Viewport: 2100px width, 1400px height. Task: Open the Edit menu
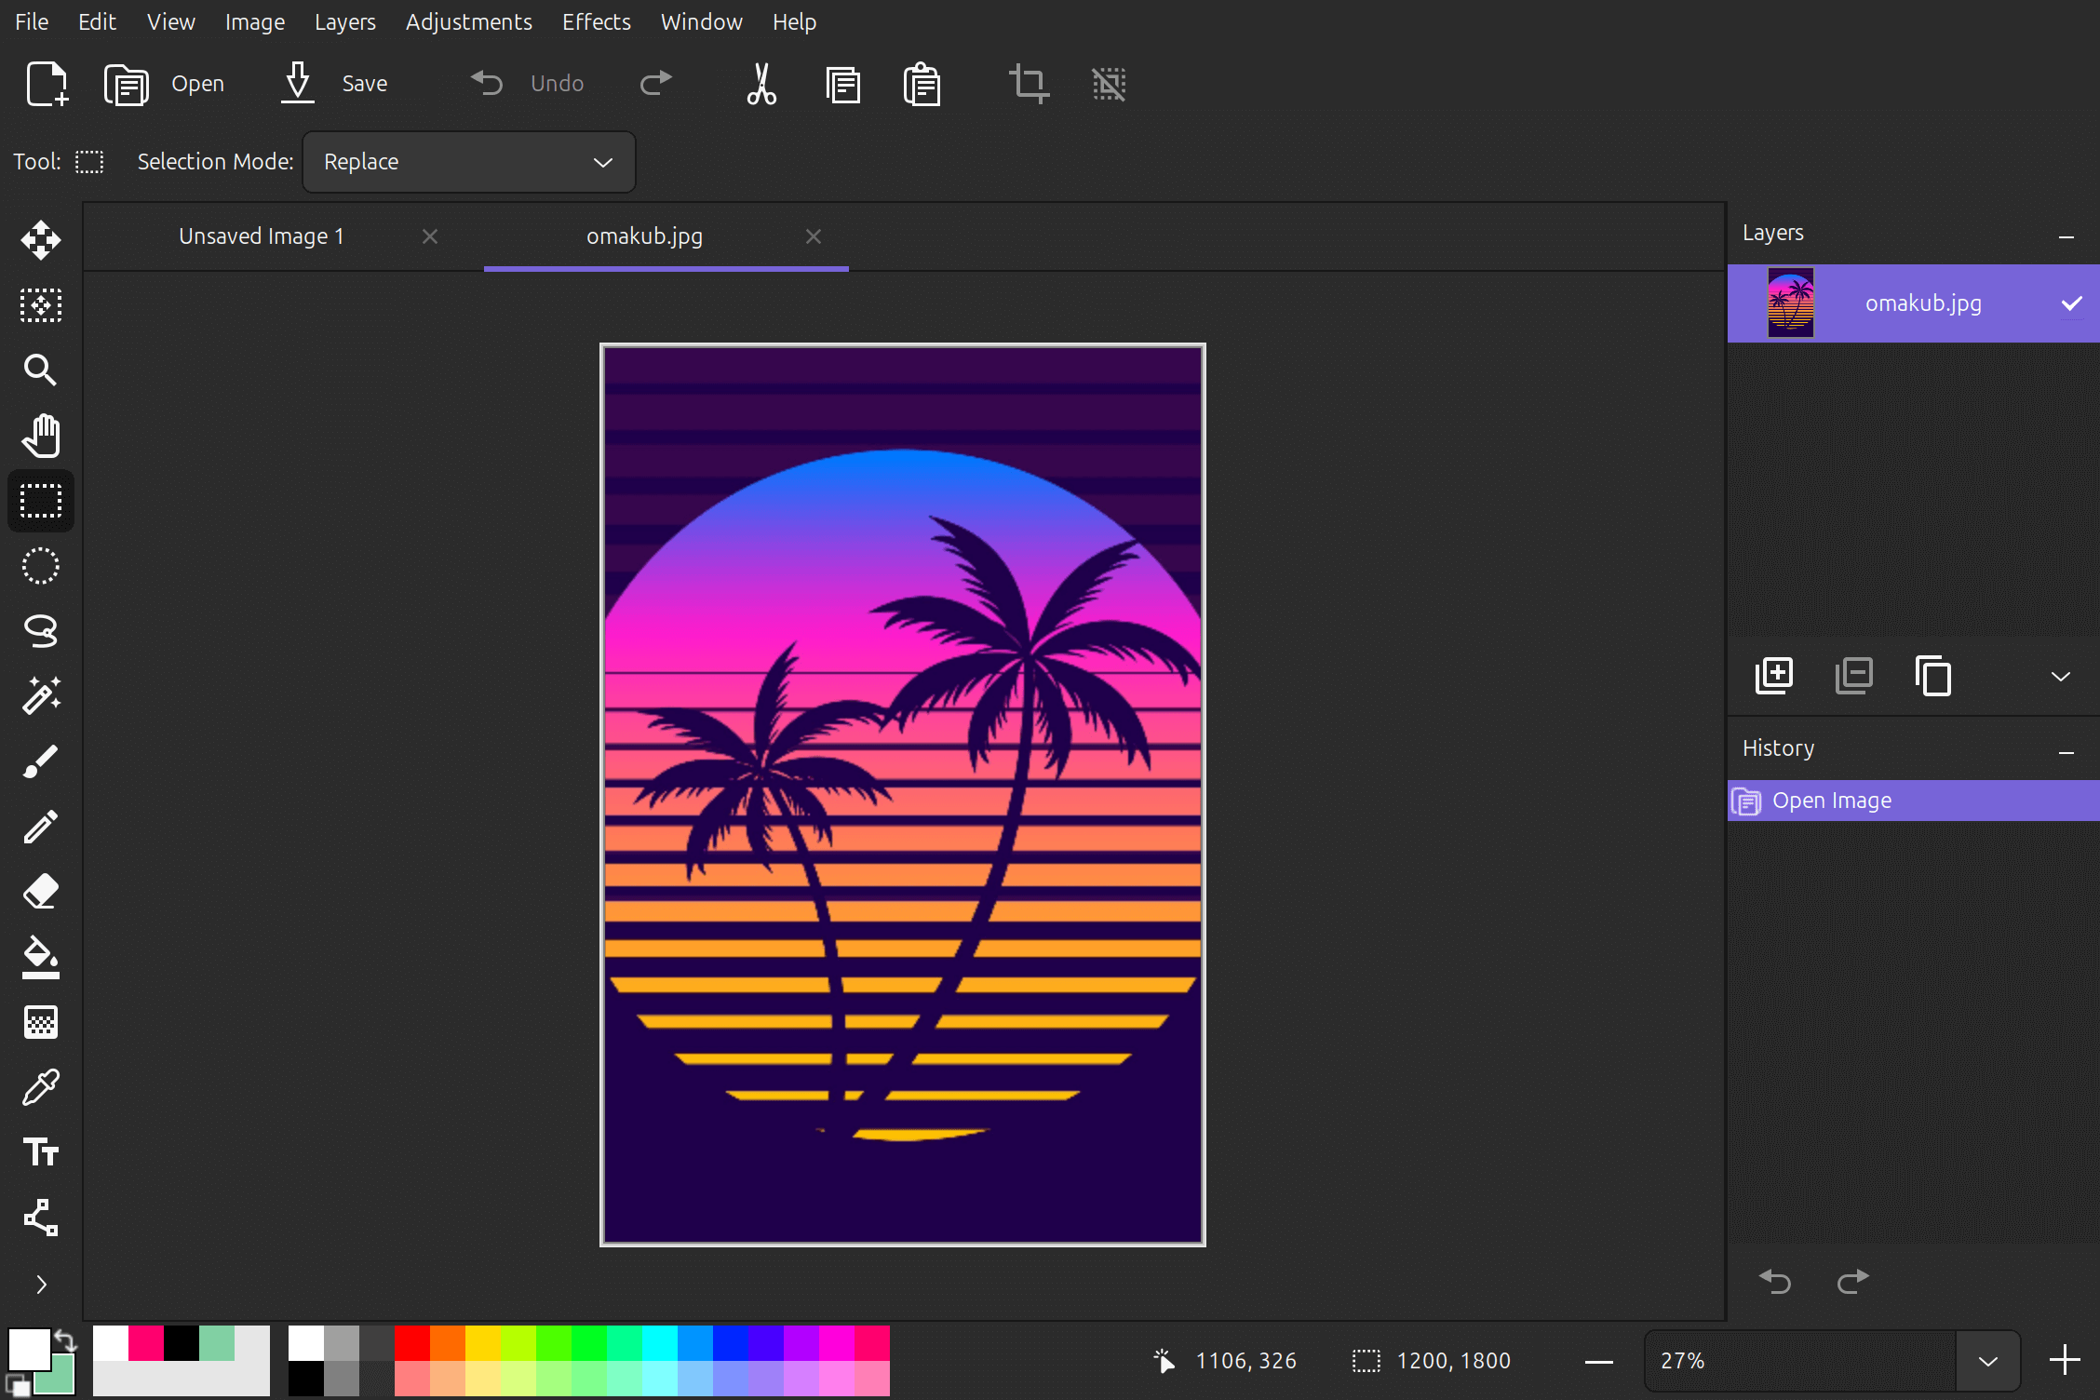pyautogui.click(x=97, y=21)
